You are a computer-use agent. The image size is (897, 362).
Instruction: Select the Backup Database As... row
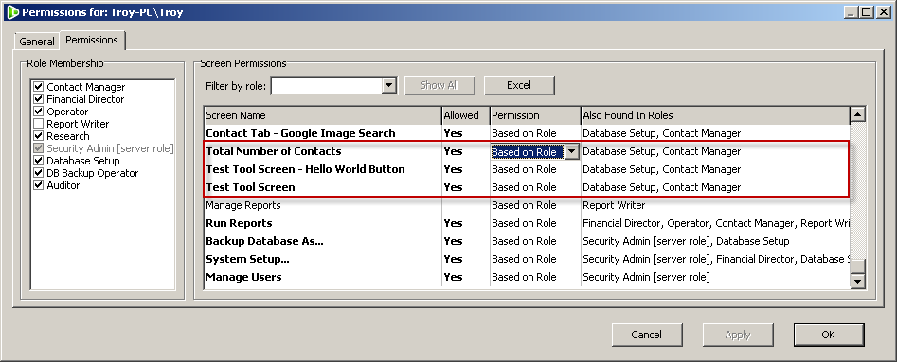point(527,241)
